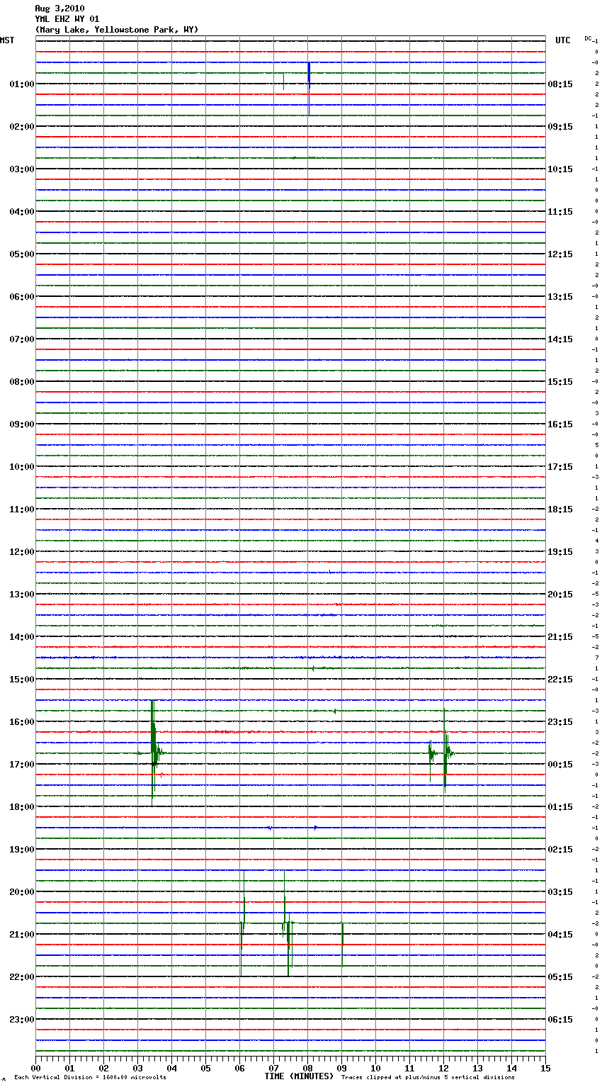Click the '02:00' MST time label
Screen dimensions: 602x1087
pos(22,127)
